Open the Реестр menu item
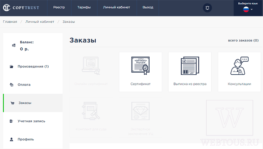The image size is (263, 149). coord(59,7)
